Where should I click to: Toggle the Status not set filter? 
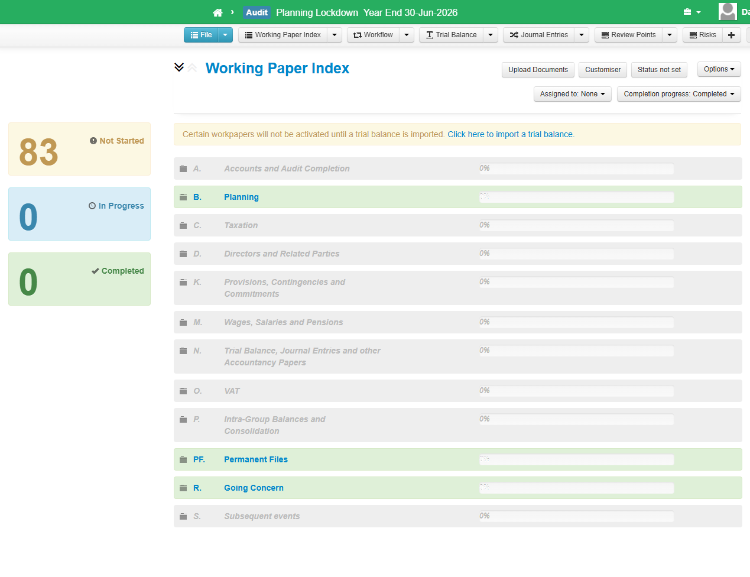(x=658, y=70)
